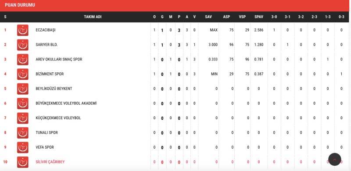The width and height of the screenshot is (351, 171).
Task: Click the Vefa Spor team logo
Action: (x=23, y=147)
